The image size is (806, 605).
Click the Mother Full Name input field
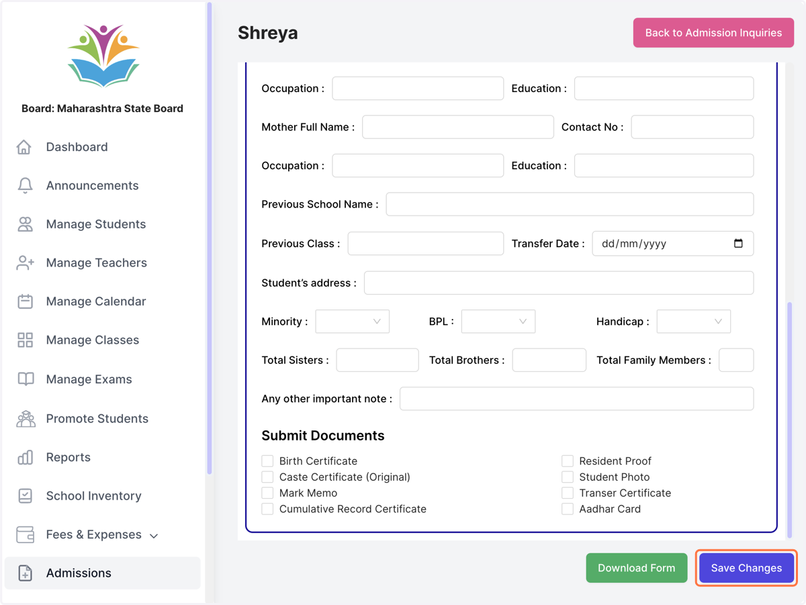458,127
